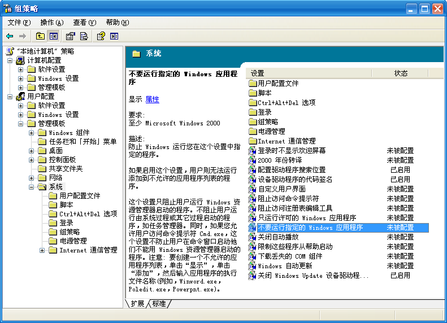Click the 属性 link in description pane
The image size is (447, 323).
tap(152, 99)
